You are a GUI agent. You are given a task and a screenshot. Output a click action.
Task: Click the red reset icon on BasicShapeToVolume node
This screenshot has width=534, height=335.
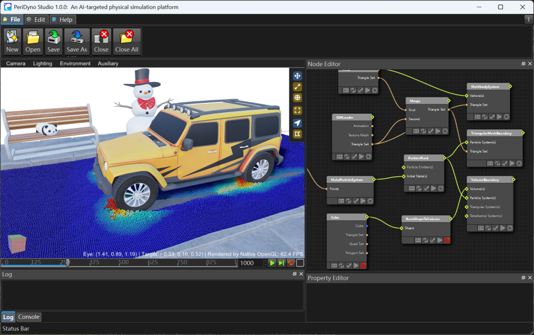pos(447,240)
